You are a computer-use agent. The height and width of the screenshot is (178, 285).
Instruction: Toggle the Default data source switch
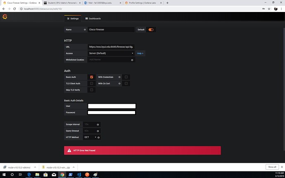point(151,30)
